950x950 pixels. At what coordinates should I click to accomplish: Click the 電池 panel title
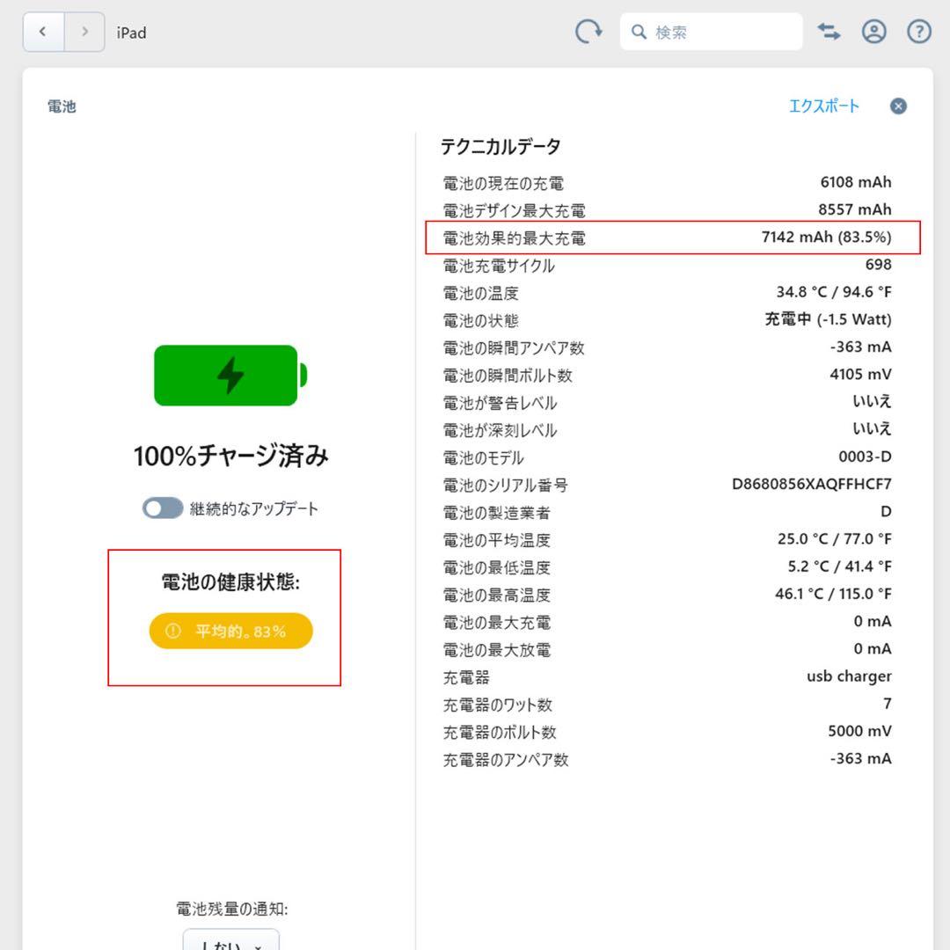[x=61, y=106]
